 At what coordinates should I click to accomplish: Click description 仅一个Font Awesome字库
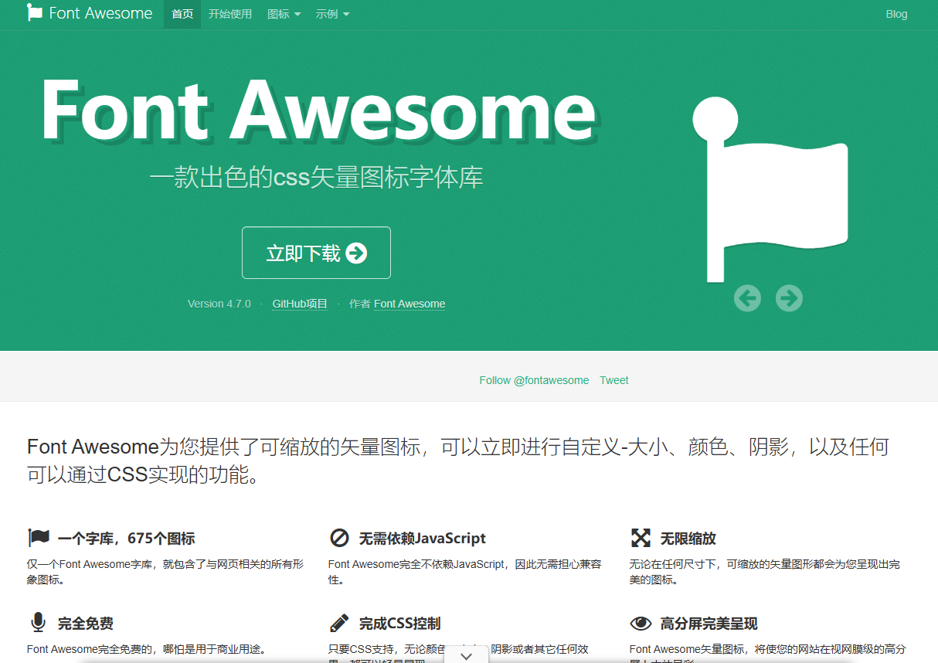[165, 572]
